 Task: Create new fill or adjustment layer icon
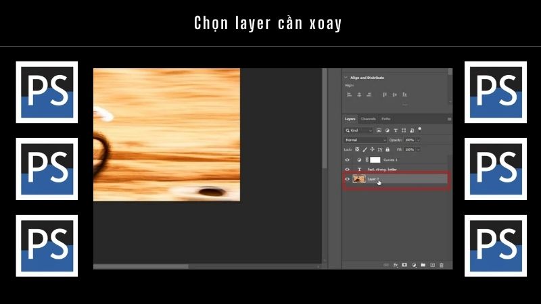tap(414, 265)
